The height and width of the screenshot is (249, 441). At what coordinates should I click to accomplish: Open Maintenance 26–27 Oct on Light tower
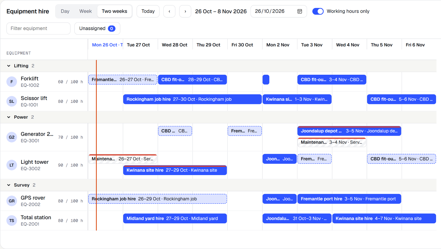pos(123,159)
